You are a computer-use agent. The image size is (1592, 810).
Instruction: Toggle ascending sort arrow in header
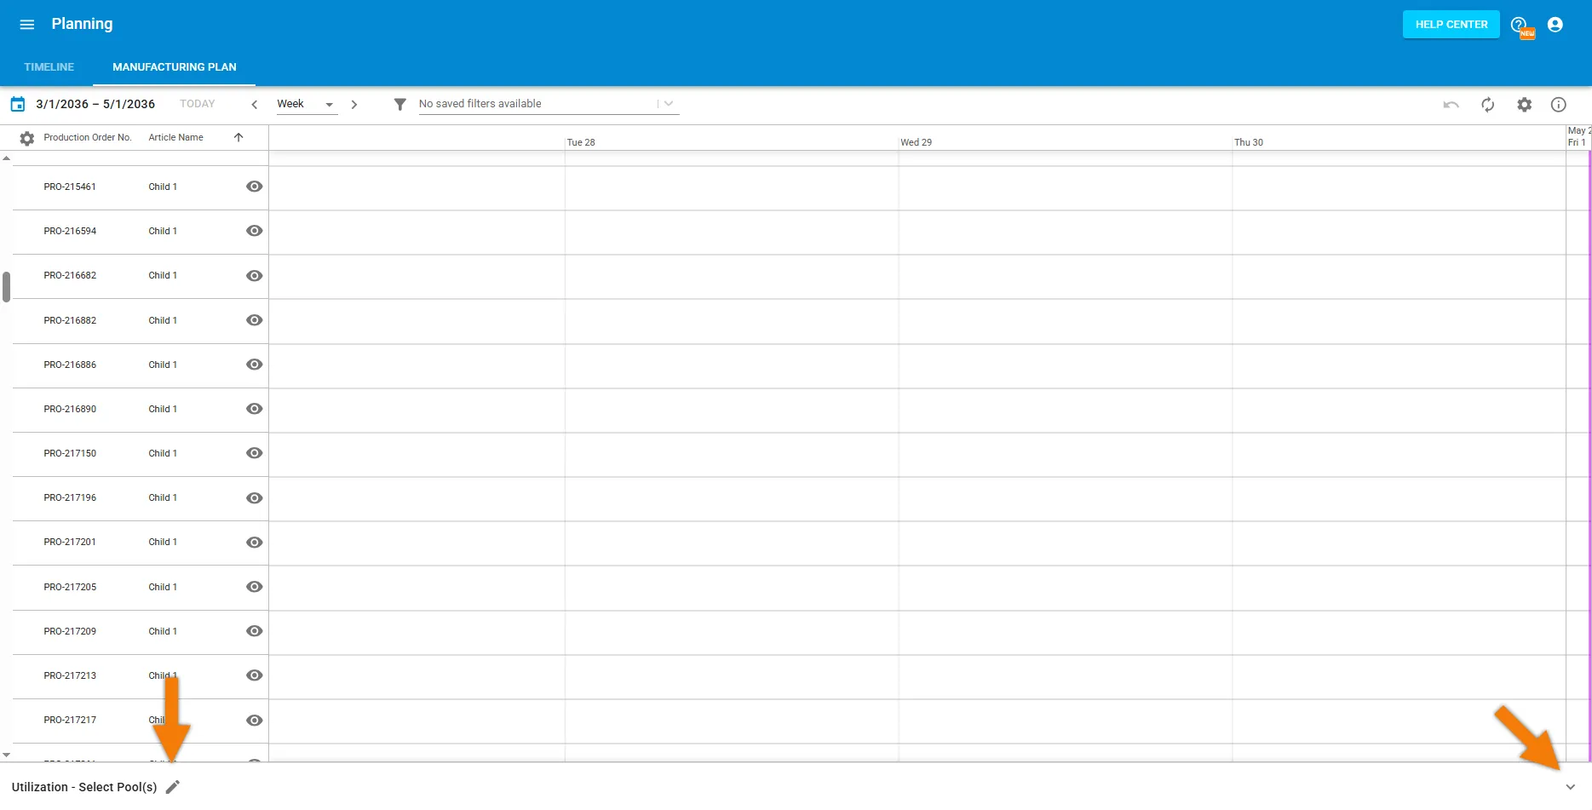pos(239,137)
